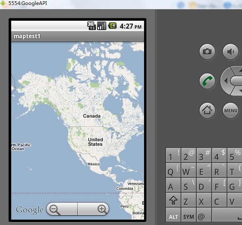Click keyboard key V
Image resolution: width=242 pixels, height=225 pixels.
(x=235, y=200)
